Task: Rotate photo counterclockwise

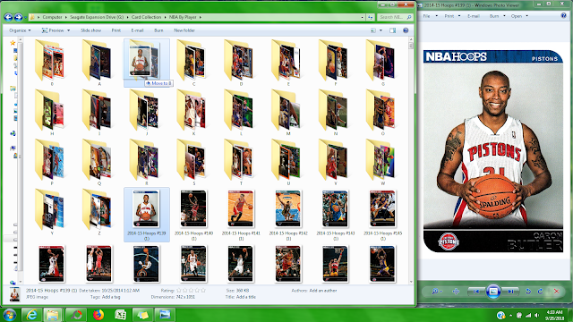Action: click(528, 292)
